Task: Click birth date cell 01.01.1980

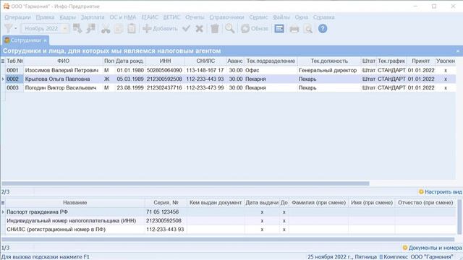Action: [x=130, y=71]
